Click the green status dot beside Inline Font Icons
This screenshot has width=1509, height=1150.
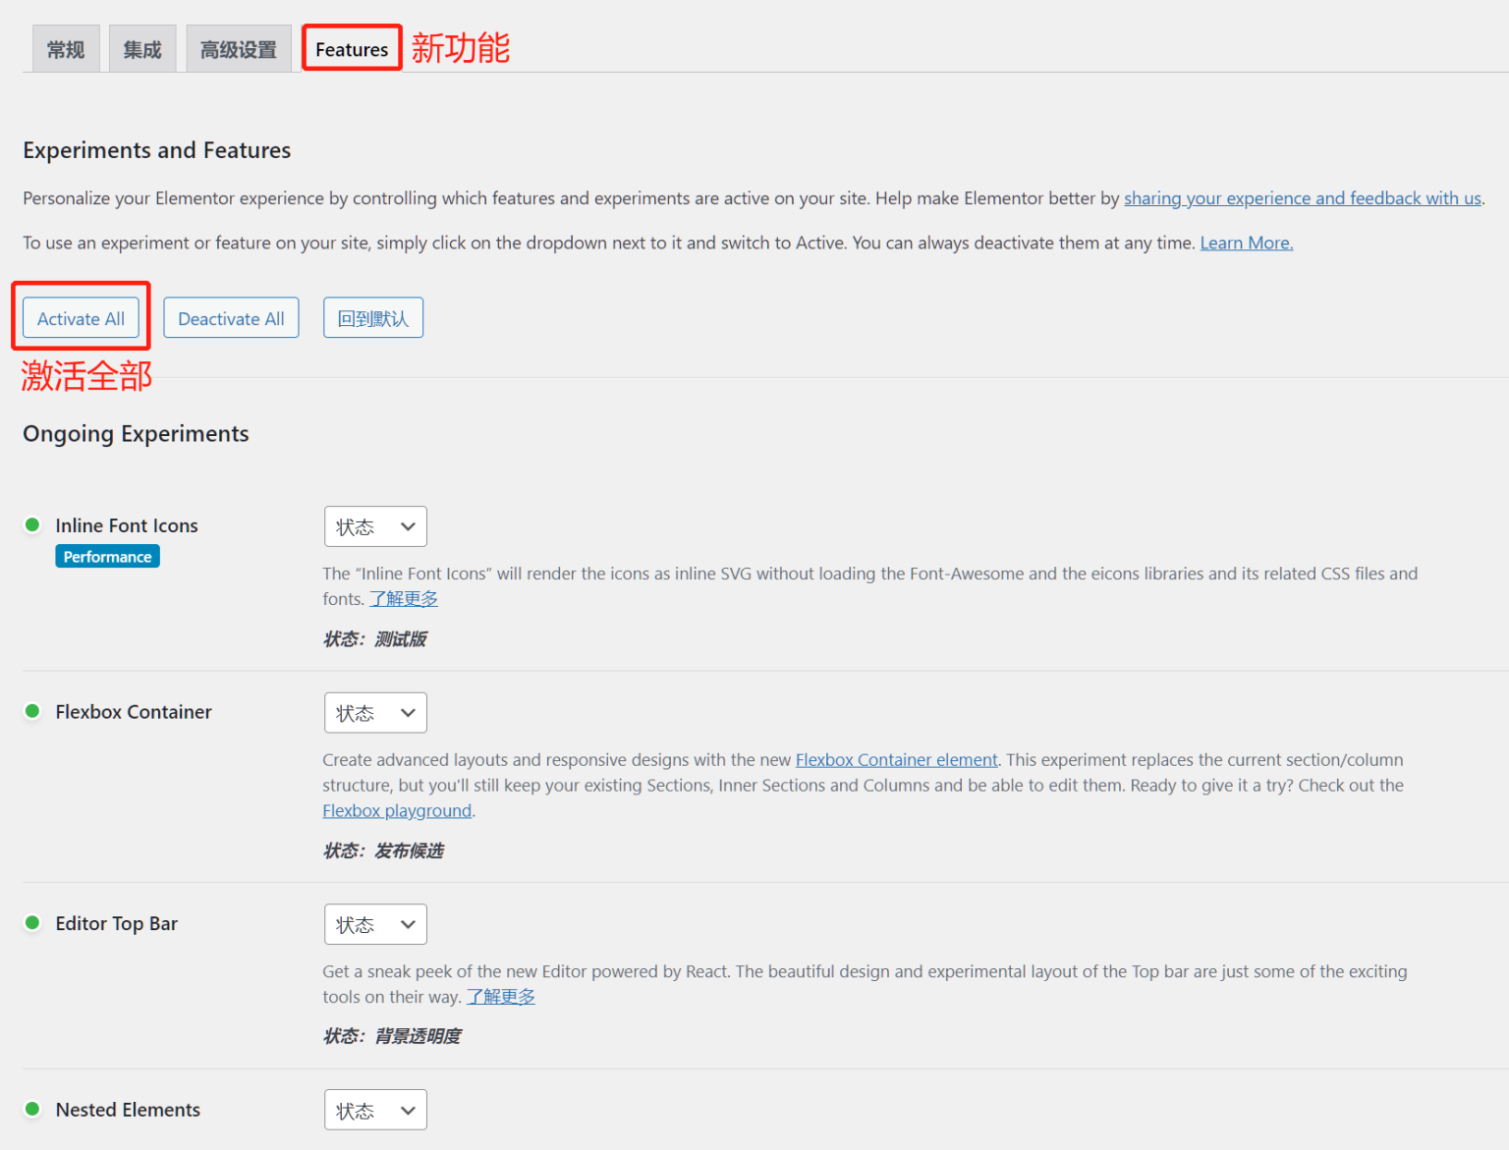click(32, 524)
